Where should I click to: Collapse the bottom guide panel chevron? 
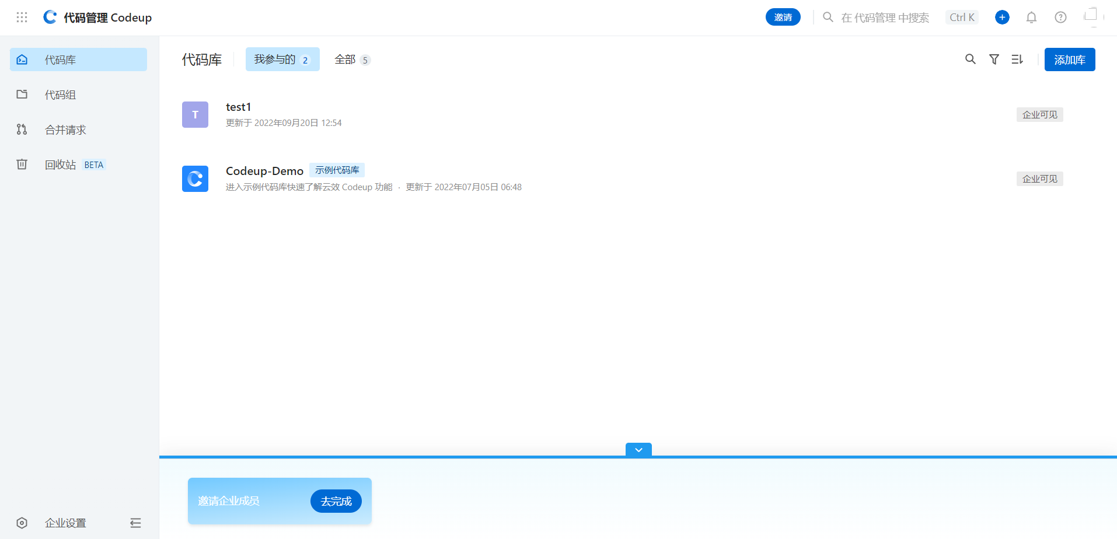pyautogui.click(x=638, y=450)
